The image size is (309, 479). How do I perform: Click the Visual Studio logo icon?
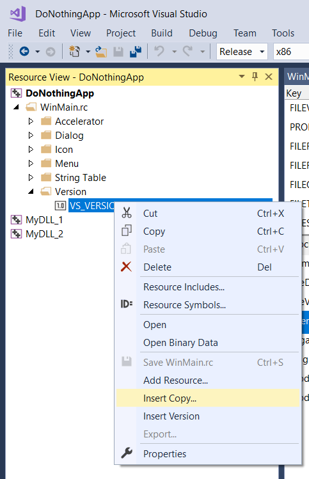tap(18, 14)
